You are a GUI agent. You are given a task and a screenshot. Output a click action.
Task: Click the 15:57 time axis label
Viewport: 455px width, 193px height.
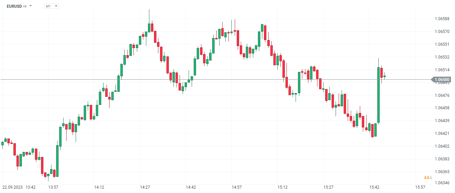coord(420,187)
